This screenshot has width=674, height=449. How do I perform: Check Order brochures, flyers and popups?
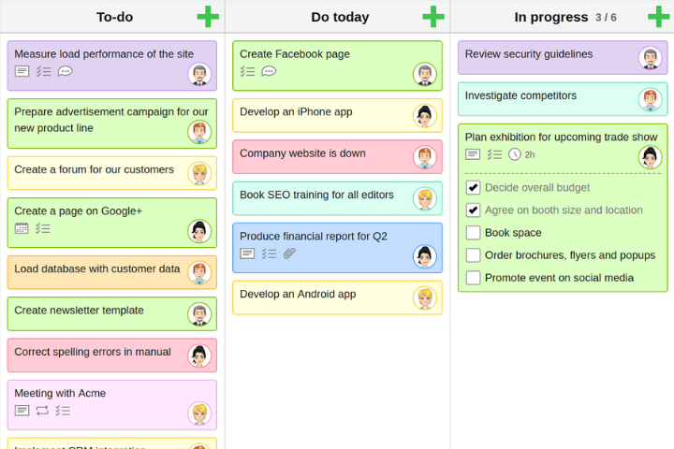pos(474,255)
